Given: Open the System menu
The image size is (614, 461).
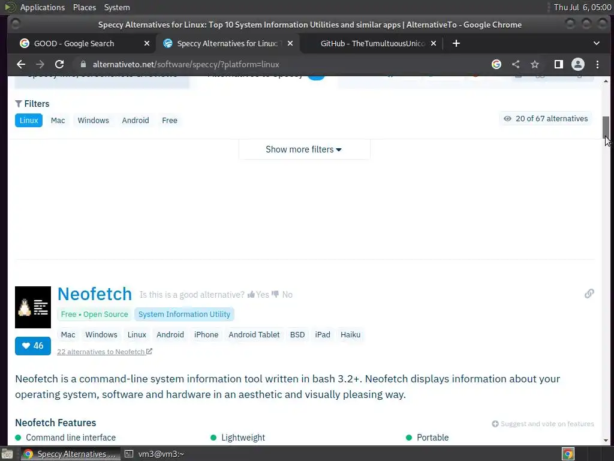Looking at the screenshot, I should (x=117, y=7).
